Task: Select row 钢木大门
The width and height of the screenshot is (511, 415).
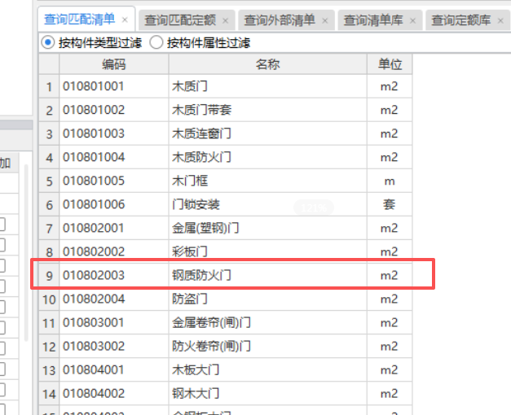Action: tap(226, 394)
